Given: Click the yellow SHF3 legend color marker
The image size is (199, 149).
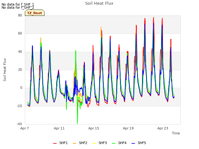Looking at the screenshot, I should click(x=94, y=143).
